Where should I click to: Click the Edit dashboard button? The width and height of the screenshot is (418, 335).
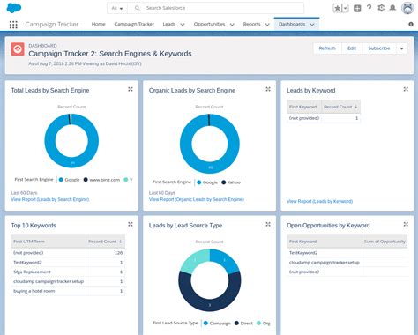352,48
